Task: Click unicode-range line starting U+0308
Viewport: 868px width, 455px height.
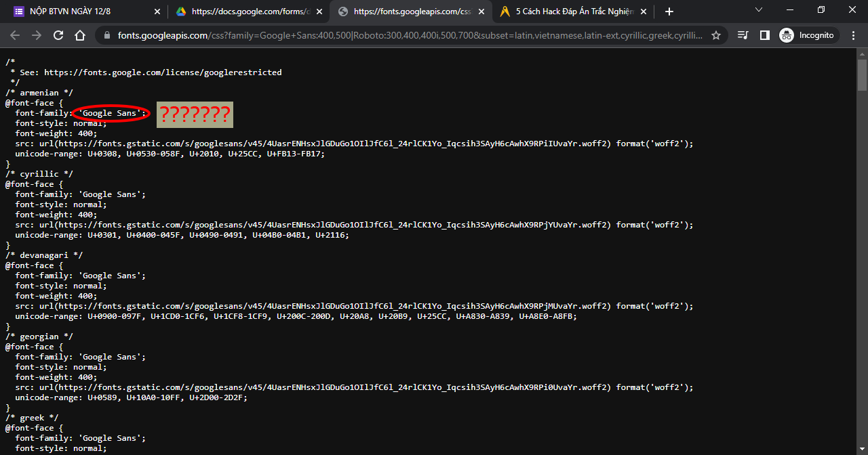Action: [170, 154]
